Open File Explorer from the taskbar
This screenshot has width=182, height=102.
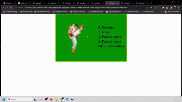57,99
